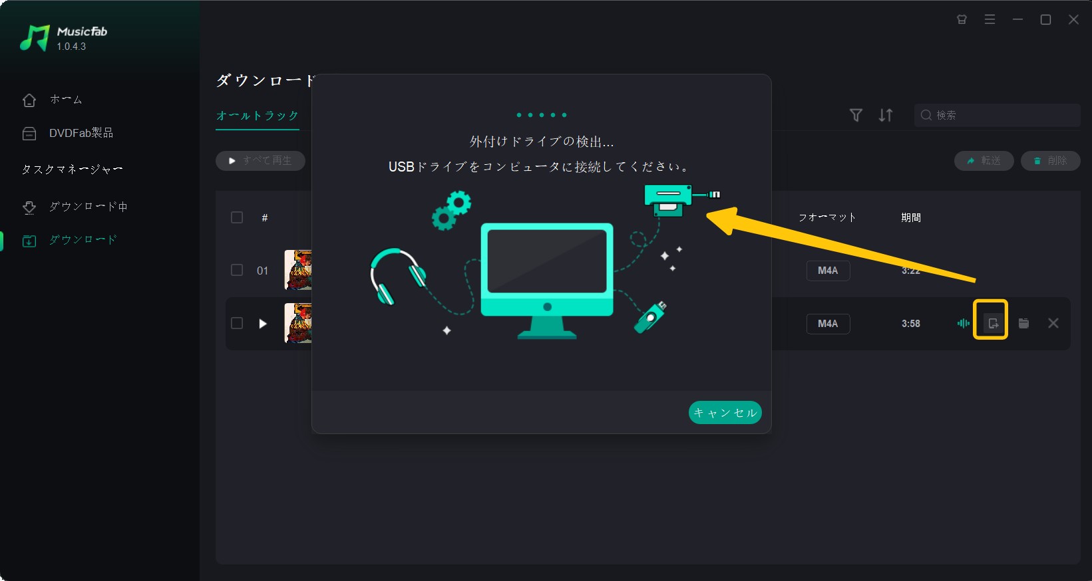Open the filter funnel icon
1092x581 pixels.
(x=856, y=115)
